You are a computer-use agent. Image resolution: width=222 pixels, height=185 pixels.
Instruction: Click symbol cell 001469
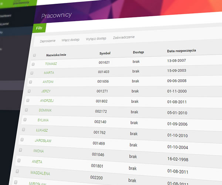99,144
